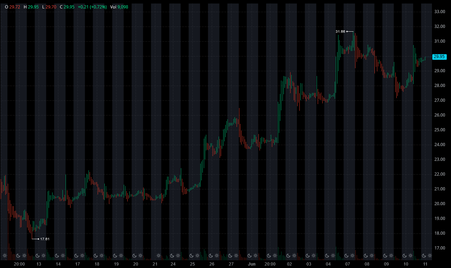Viewport: 451px width, 268px height.
Task: Select the sun icon above date 18
Action: 102,255
